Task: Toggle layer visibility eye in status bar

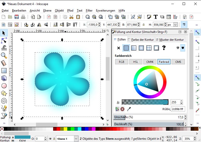Action: pos(50,138)
